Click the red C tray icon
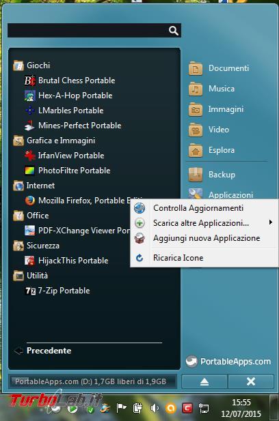 point(187,409)
